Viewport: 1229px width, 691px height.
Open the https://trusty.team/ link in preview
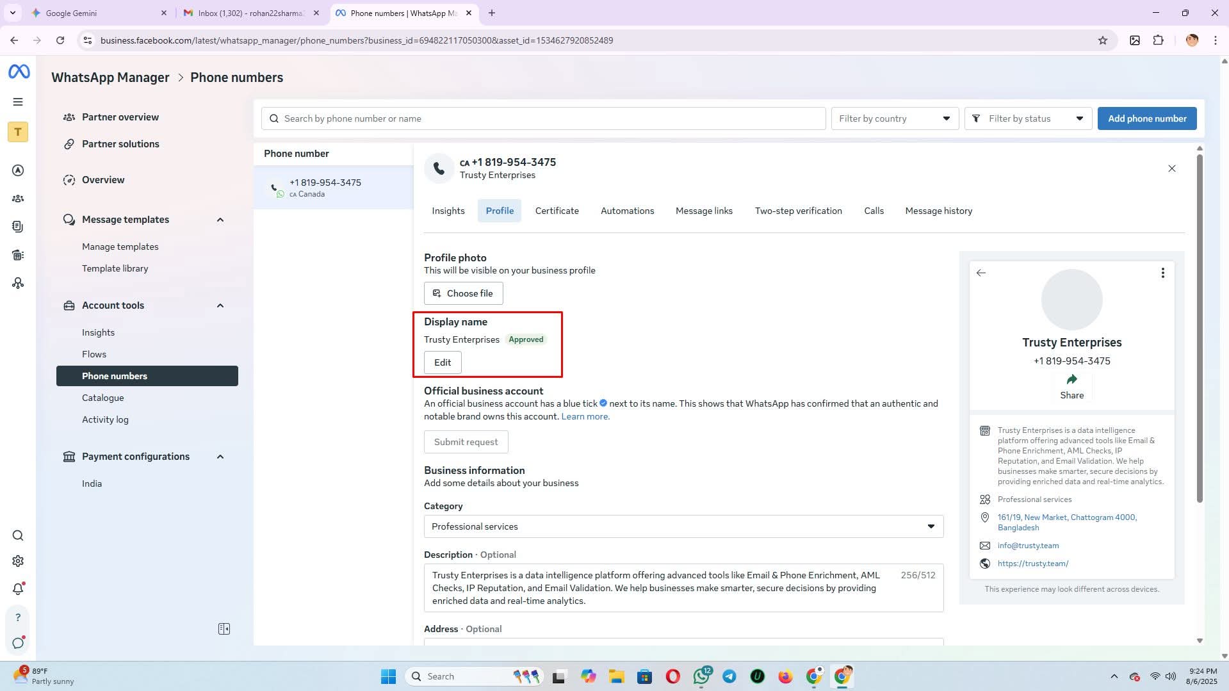pyautogui.click(x=1033, y=564)
